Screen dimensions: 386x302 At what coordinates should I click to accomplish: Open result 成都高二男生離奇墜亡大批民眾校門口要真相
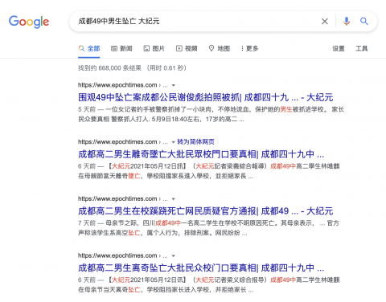(x=201, y=154)
